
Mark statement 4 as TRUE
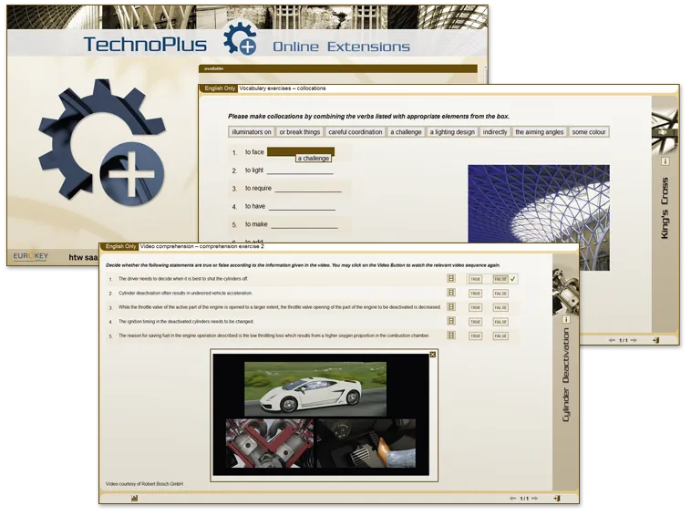(x=475, y=322)
